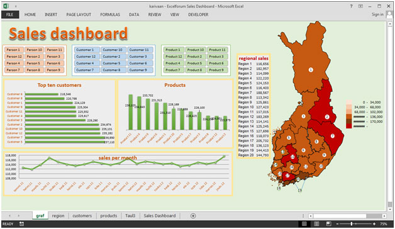Screen dimensions: 395x229
Task: Click the Ribbon Display Options icon
Action: (360, 6)
